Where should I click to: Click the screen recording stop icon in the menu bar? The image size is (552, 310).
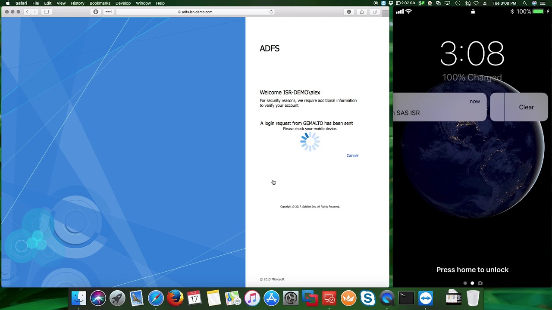[x=376, y=3]
